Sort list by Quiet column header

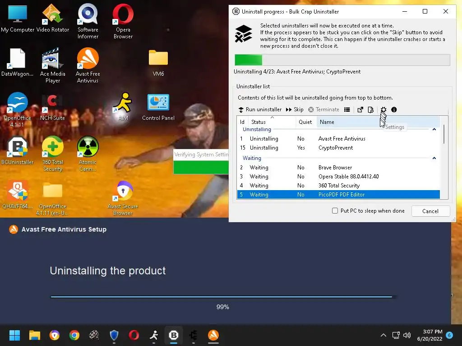[x=306, y=122]
